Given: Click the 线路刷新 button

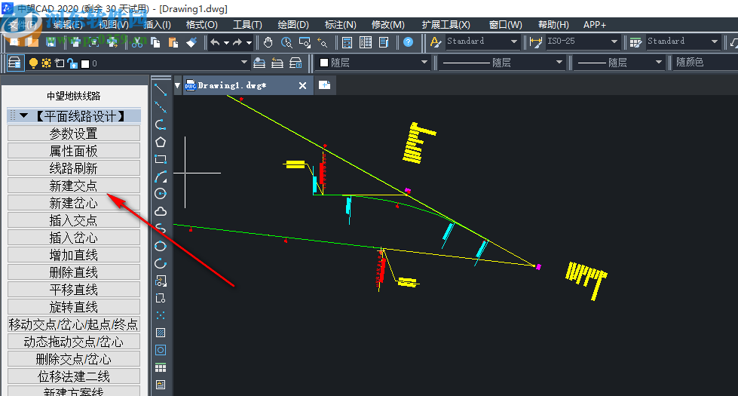Looking at the screenshot, I should [74, 168].
